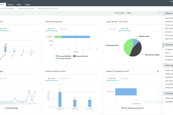Refresh the Password Changed/Set Users widget
The height and width of the screenshot is (115, 173).
coord(158,71)
